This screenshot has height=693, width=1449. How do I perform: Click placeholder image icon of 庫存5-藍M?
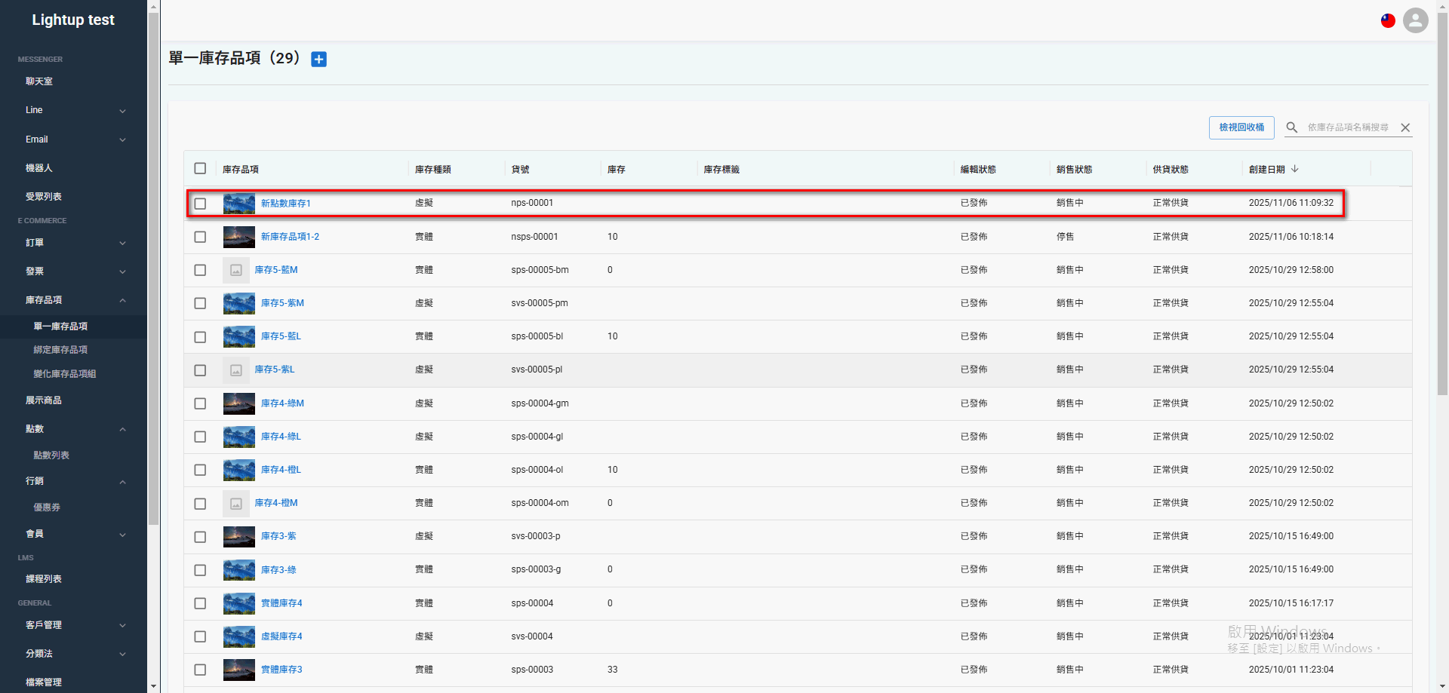click(236, 270)
